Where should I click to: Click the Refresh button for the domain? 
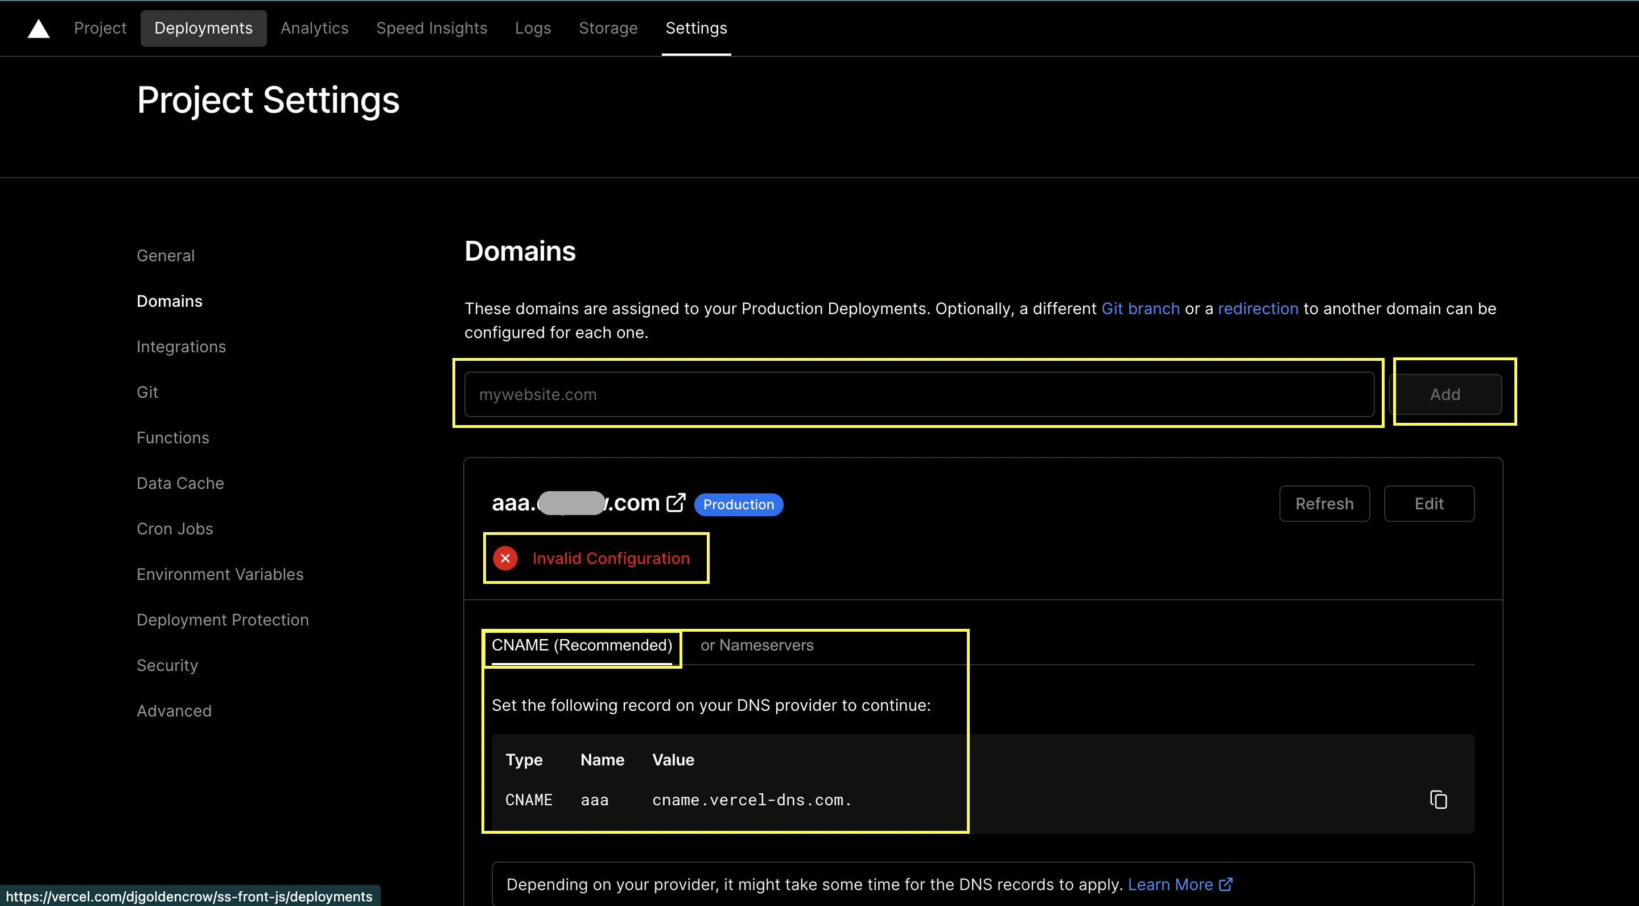(1324, 504)
